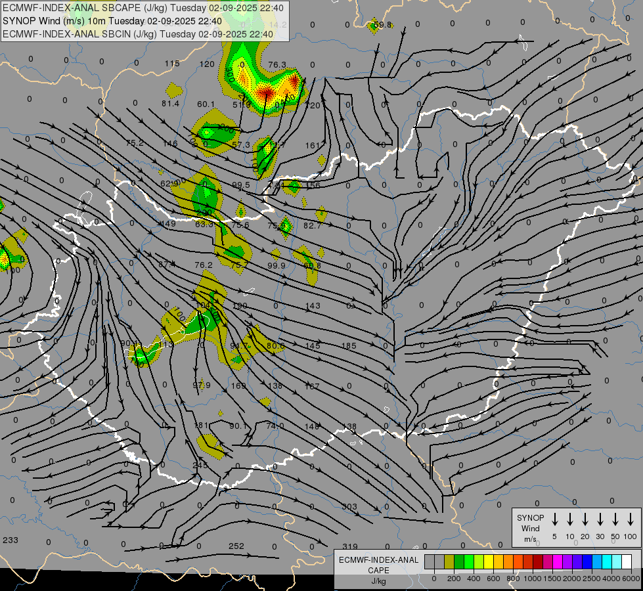
Task: Click the red CAPE maximum hotspot
Action: tap(266, 91)
